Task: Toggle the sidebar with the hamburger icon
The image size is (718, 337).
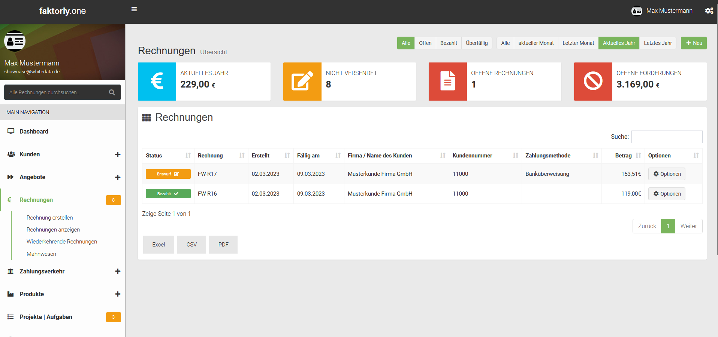Action: point(134,9)
